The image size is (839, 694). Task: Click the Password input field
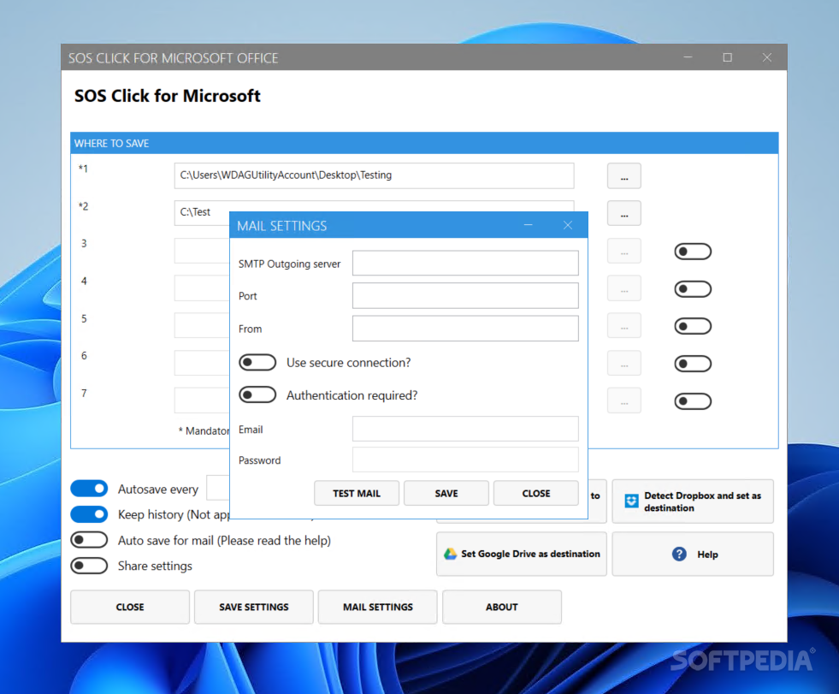(465, 460)
